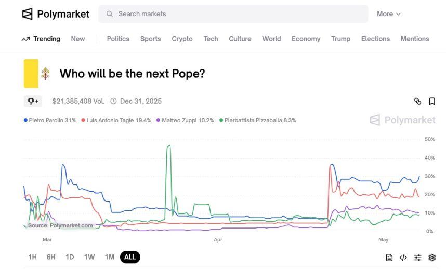Click the Luis Antonio Tagle legend entry
The width and height of the screenshot is (446, 271).
tap(116, 120)
